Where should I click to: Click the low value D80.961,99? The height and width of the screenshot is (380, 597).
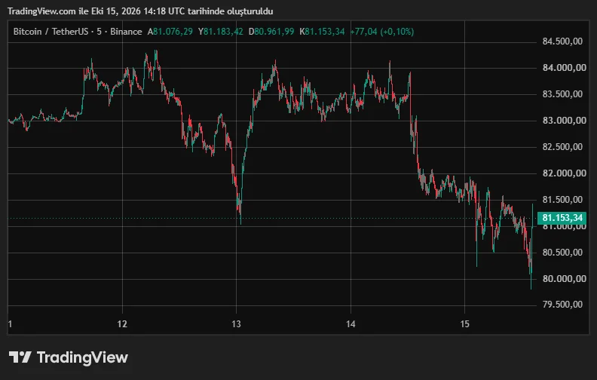tap(271, 32)
